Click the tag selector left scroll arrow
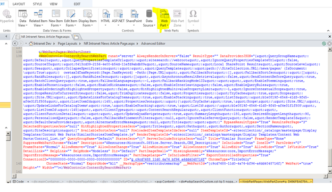 tap(28, 181)
